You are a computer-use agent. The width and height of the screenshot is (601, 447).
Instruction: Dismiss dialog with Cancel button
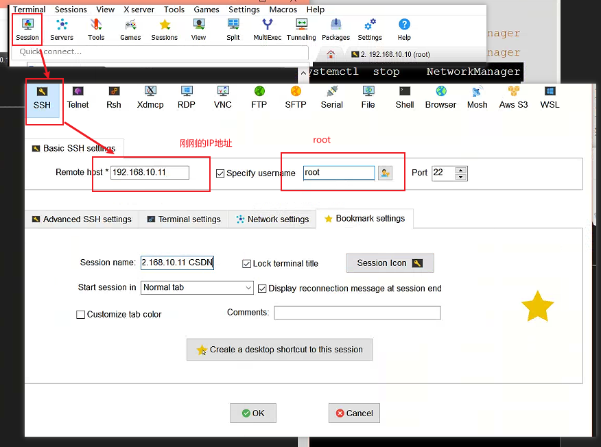pos(354,413)
